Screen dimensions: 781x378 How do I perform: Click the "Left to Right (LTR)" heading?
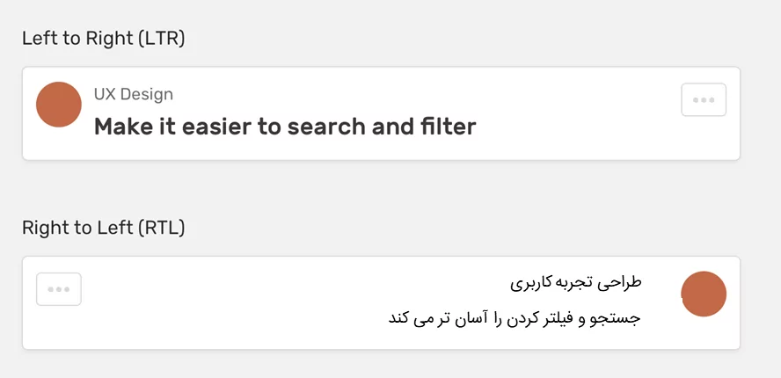point(104,38)
